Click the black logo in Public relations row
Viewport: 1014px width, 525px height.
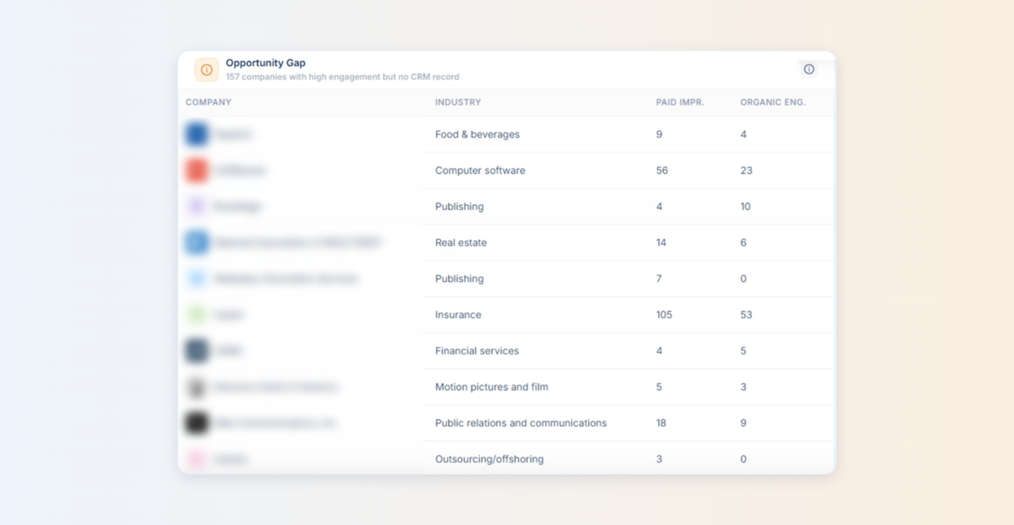196,423
